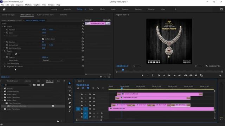This screenshot has width=225, height=126.
Task: Click the Program Monitor playhead marker
Action: pyautogui.click(x=123, y=70)
